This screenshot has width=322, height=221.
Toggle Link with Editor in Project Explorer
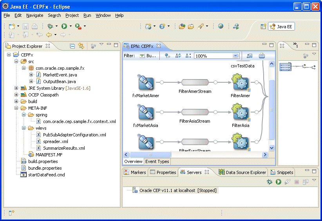[81, 46]
